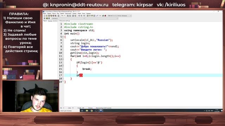This screenshot has width=225, height=126.
Task: Click 'string login;' on line 7
Action: coord(80,43)
